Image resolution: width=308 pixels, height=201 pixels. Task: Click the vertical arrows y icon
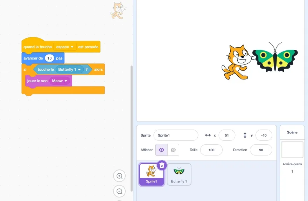[x=245, y=135]
